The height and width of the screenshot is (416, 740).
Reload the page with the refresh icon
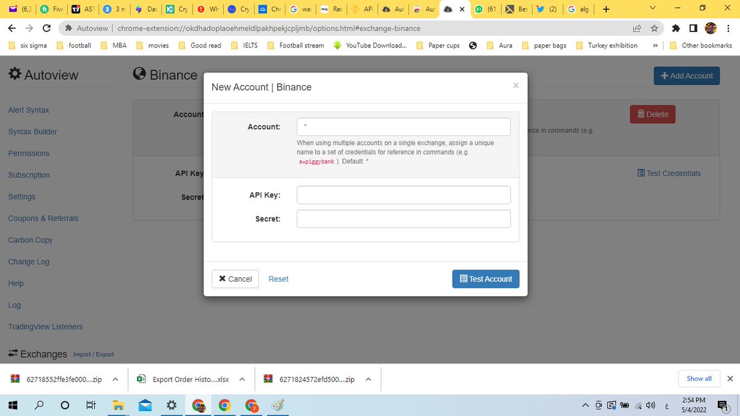click(x=46, y=28)
